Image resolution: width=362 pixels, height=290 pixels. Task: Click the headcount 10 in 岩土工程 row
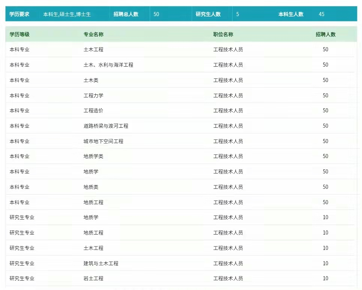[x=325, y=278]
